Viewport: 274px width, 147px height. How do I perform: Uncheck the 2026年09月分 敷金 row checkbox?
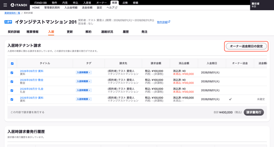pos(12,81)
